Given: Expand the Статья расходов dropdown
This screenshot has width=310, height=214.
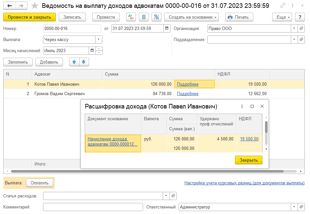Looking at the screenshot, I should pyautogui.click(x=166, y=196).
